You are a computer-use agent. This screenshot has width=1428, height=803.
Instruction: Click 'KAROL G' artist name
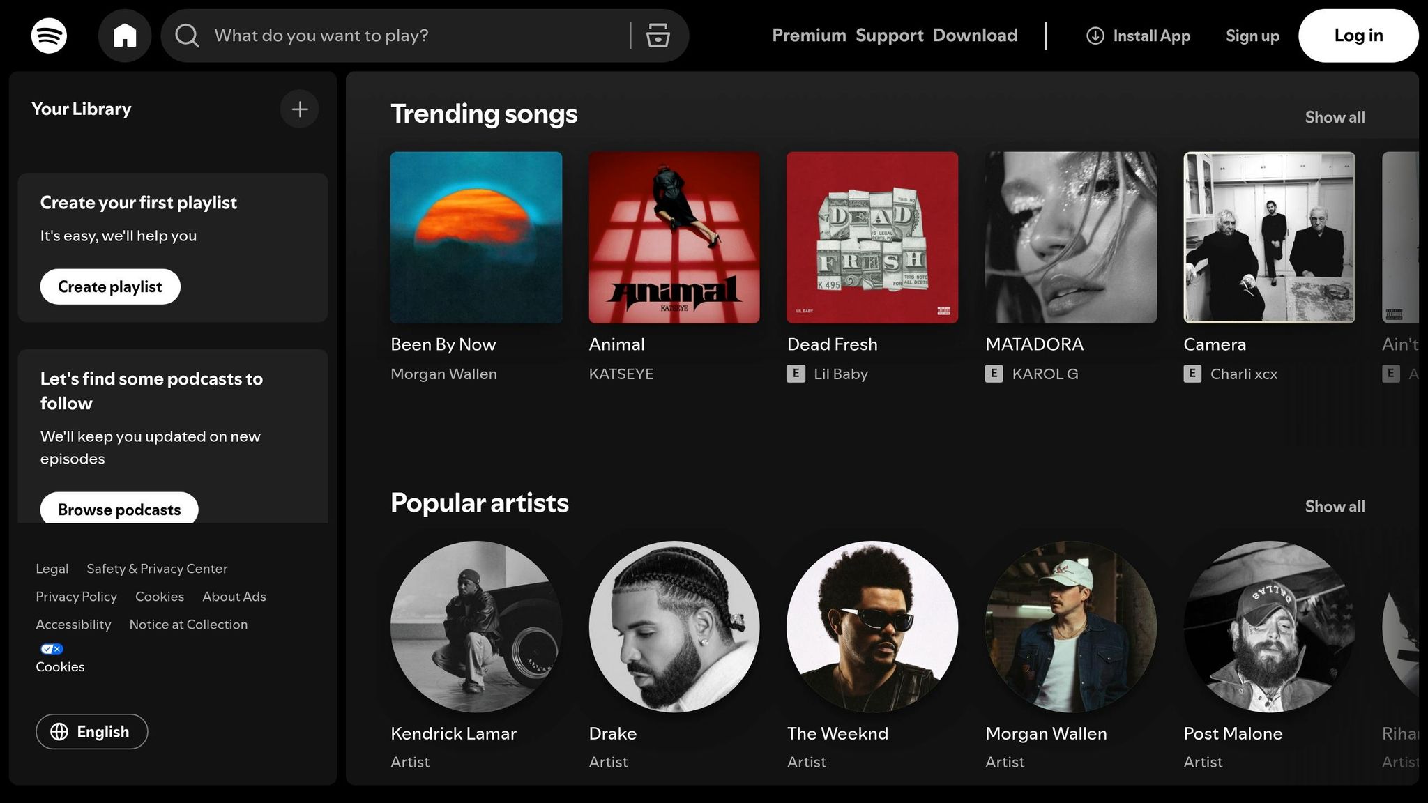[x=1045, y=374]
